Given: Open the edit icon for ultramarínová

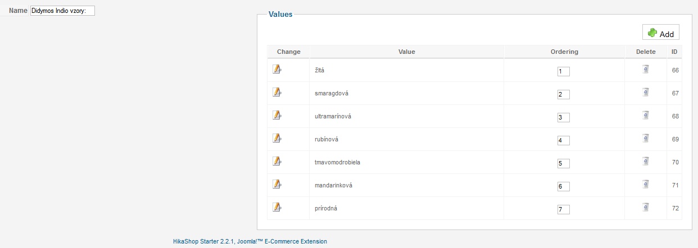Looking at the screenshot, I should pos(277,115).
